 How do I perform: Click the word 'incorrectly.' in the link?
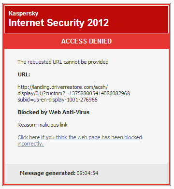tap(30, 144)
